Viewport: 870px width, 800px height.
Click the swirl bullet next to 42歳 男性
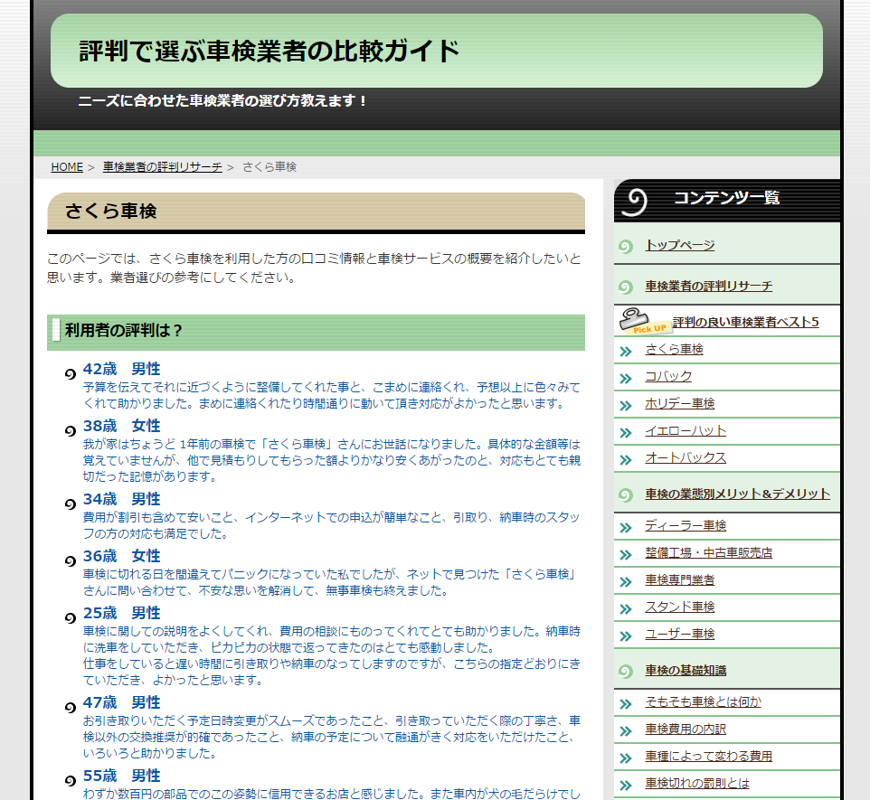click(x=70, y=373)
